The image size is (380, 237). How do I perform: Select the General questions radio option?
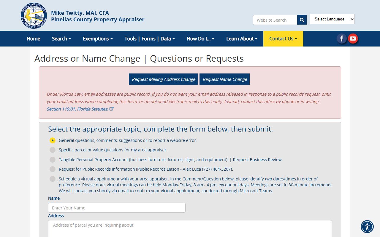click(x=53, y=140)
